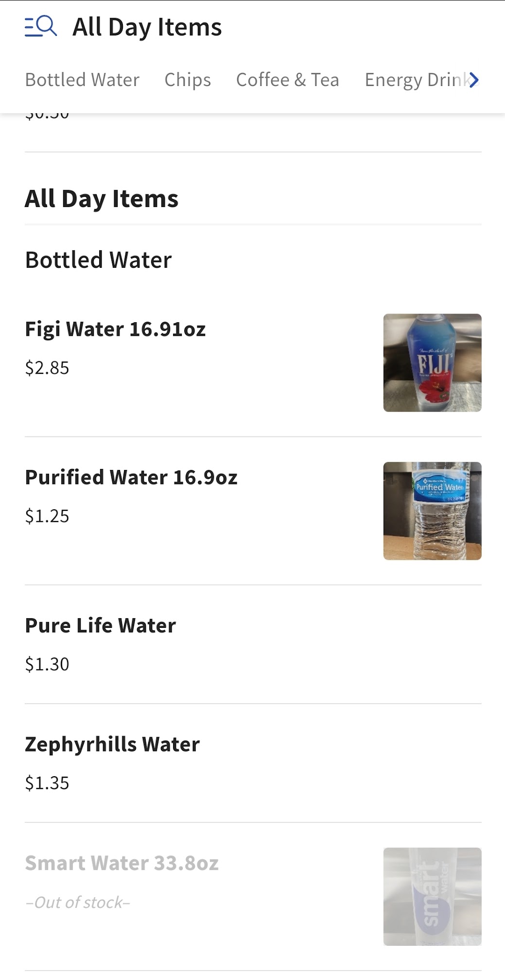Choose Pure Life Water item
Image resolution: width=505 pixels, height=972 pixels.
[100, 625]
